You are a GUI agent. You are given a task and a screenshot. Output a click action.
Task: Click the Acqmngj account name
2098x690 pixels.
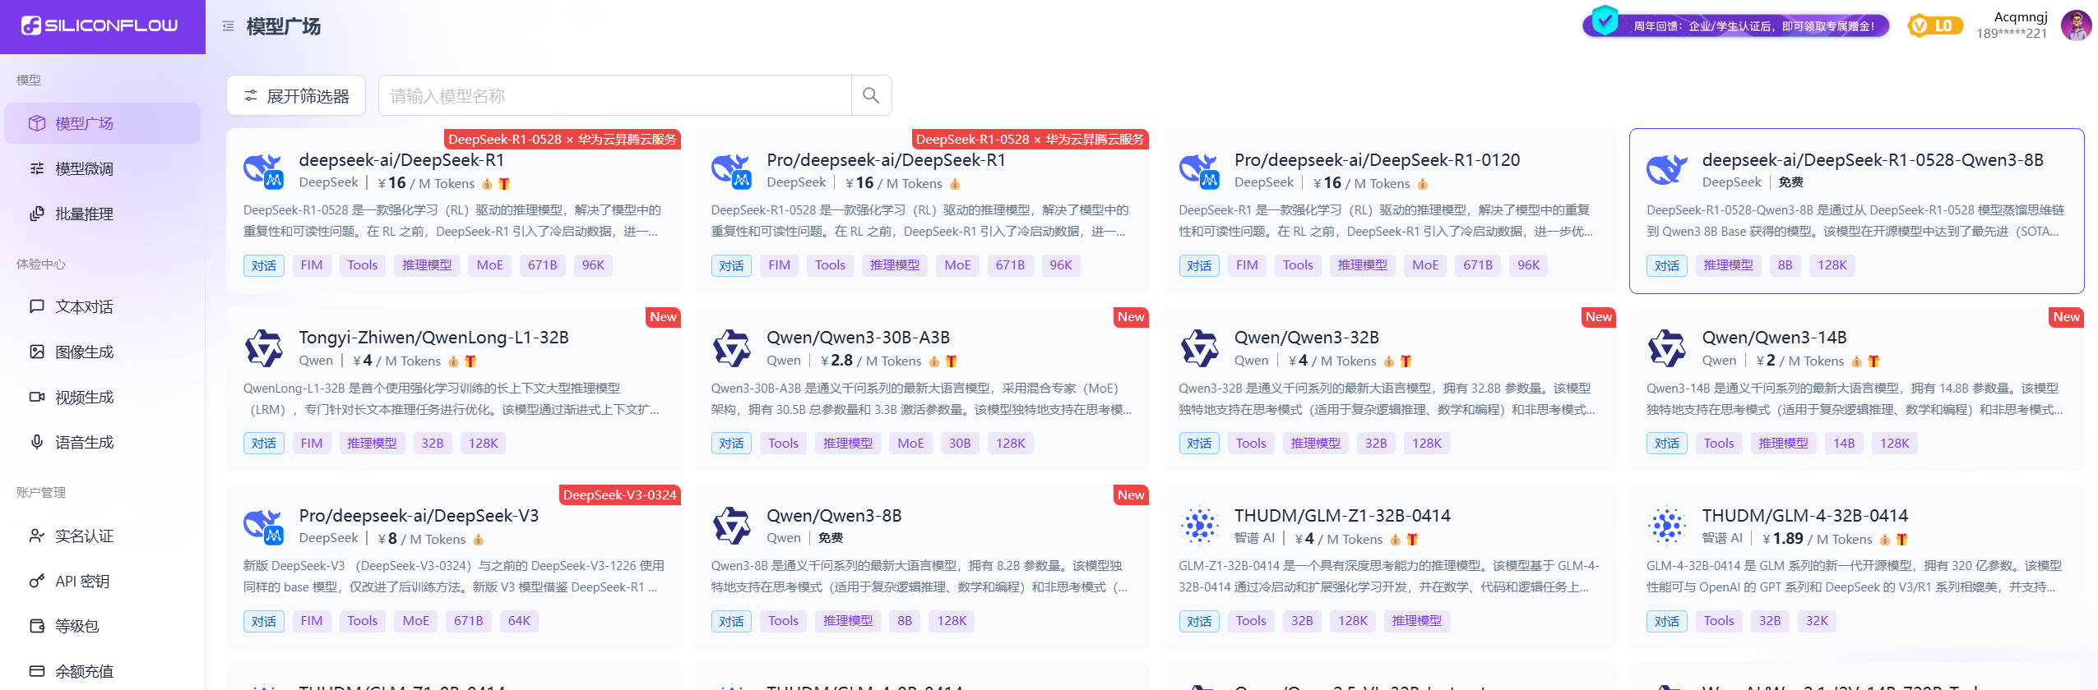pyautogui.click(x=2021, y=17)
